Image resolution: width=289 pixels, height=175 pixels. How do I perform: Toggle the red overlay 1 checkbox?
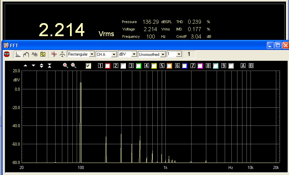108,66
